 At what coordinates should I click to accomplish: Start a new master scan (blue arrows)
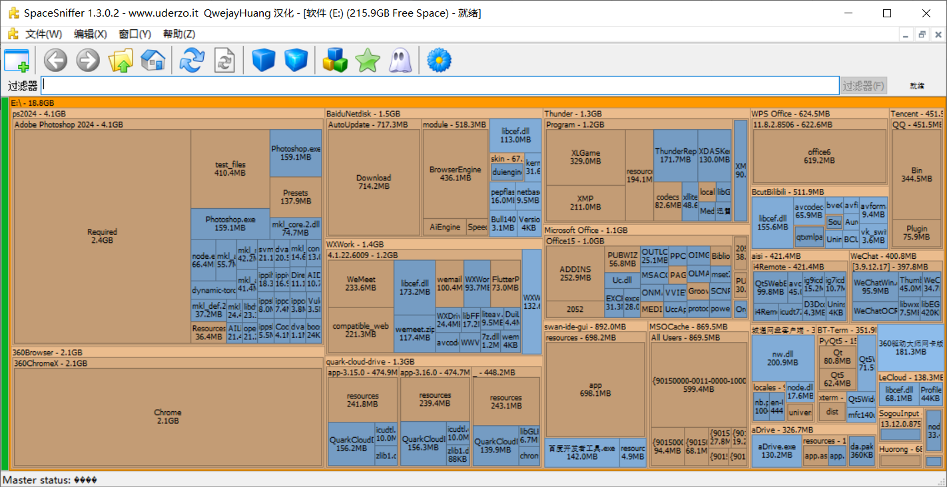point(192,61)
